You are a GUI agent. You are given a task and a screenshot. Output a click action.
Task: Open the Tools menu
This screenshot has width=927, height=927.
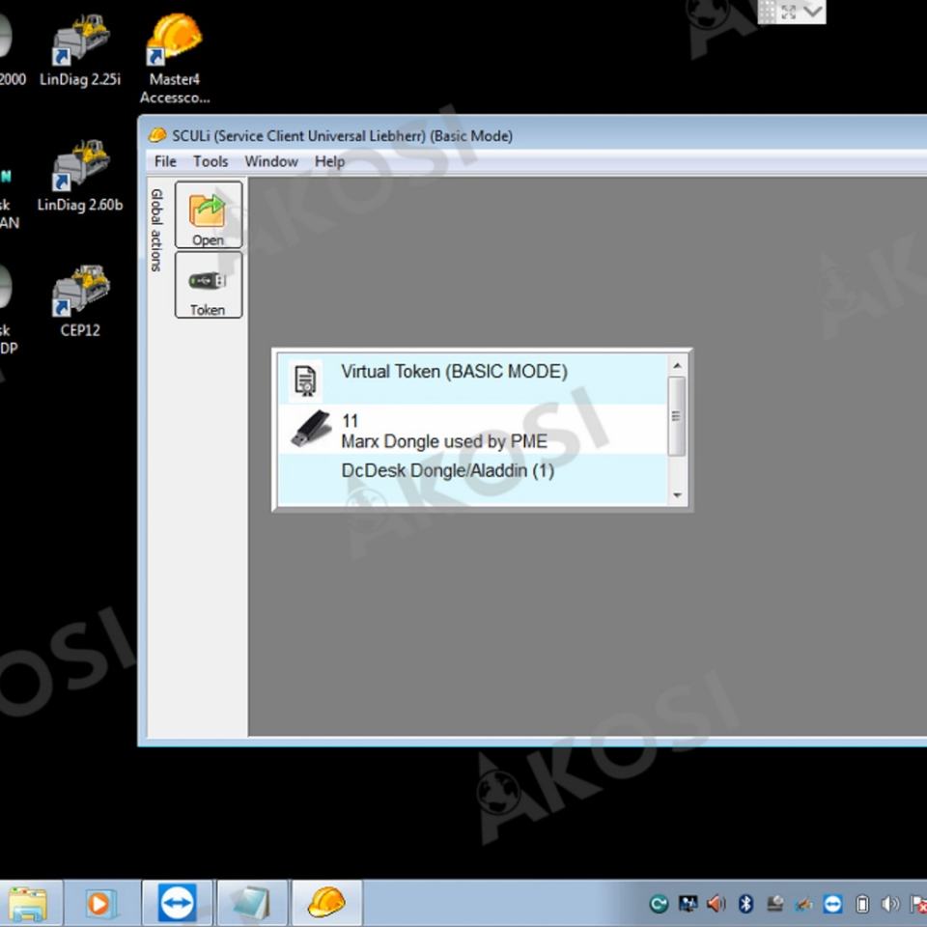click(x=211, y=161)
